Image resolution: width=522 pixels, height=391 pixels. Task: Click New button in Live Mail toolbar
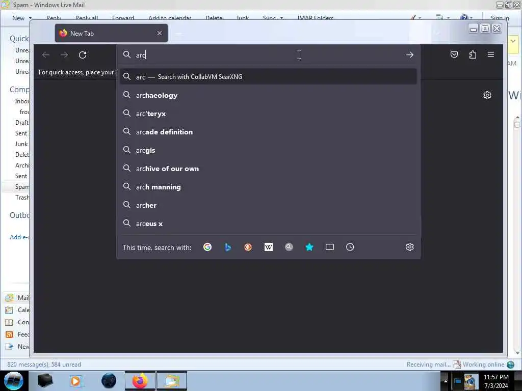click(18, 18)
